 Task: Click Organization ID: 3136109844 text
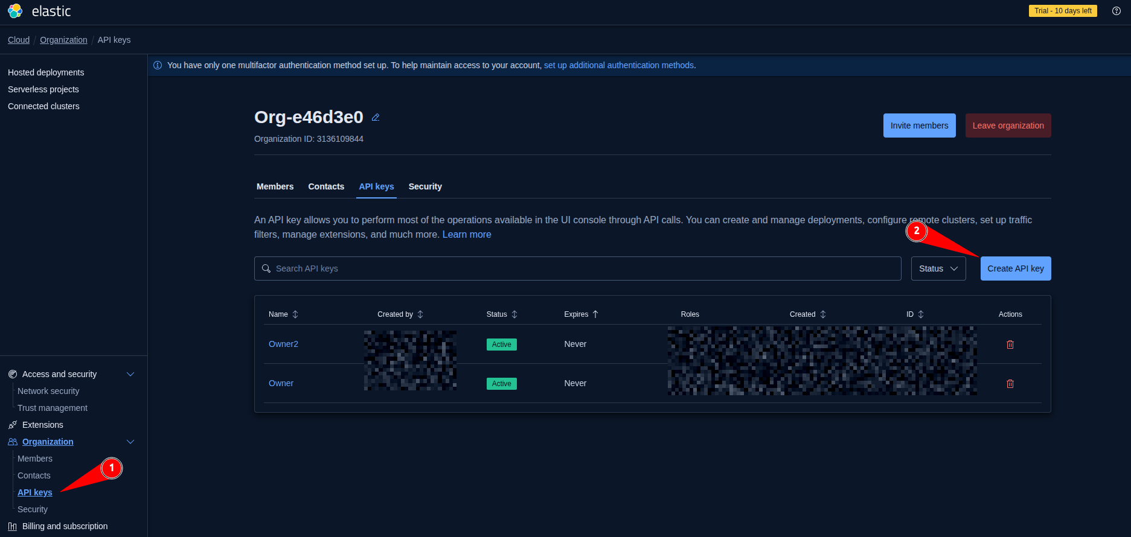pos(309,139)
